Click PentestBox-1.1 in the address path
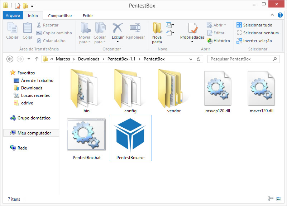This screenshot has width=287, height=206. [121, 59]
